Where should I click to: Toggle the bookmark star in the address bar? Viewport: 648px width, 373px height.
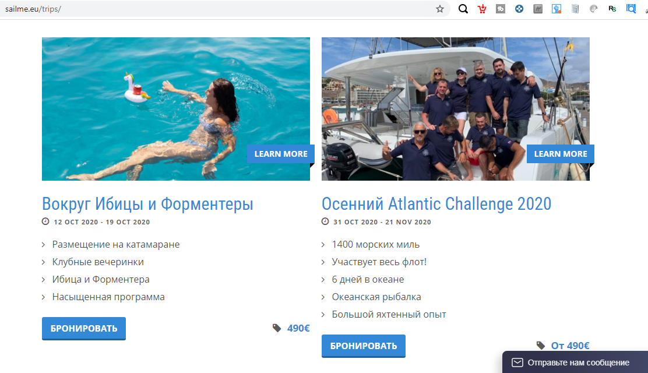(x=440, y=9)
